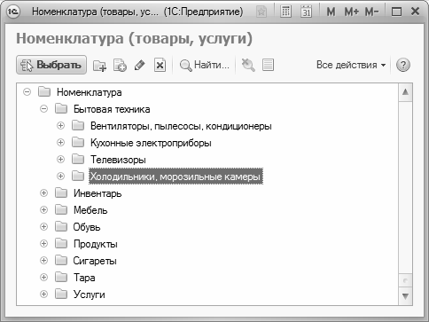The width and height of the screenshot is (429, 322).
Task: Cancel search icon in toolbar
Action: (x=248, y=65)
